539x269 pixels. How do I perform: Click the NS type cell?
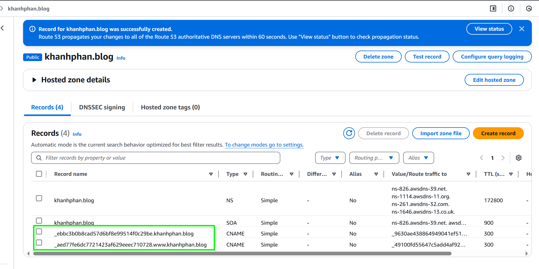(230, 200)
